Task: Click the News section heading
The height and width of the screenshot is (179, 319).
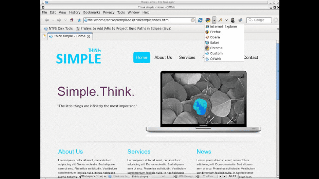Action: [203, 152]
